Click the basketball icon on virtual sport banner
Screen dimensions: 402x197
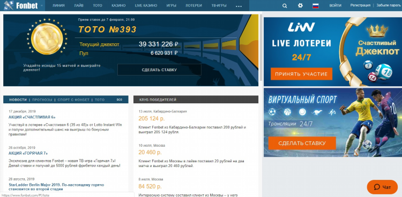(287, 112)
